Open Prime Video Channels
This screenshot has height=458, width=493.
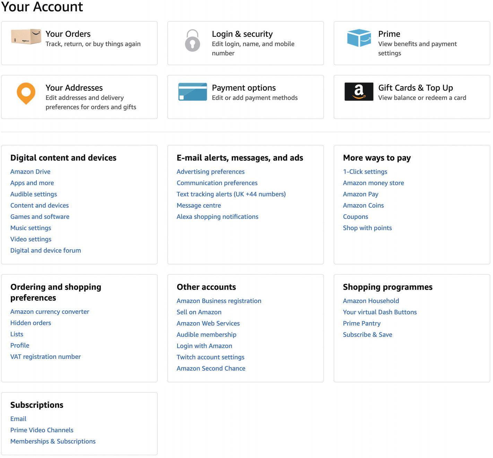pos(42,430)
